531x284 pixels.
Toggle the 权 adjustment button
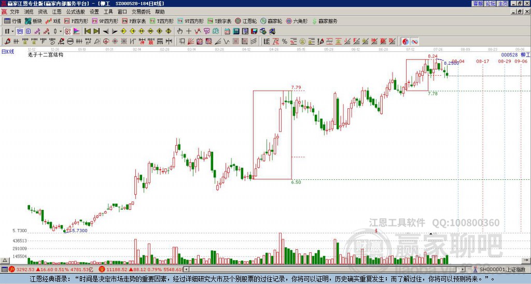click(x=67, y=32)
